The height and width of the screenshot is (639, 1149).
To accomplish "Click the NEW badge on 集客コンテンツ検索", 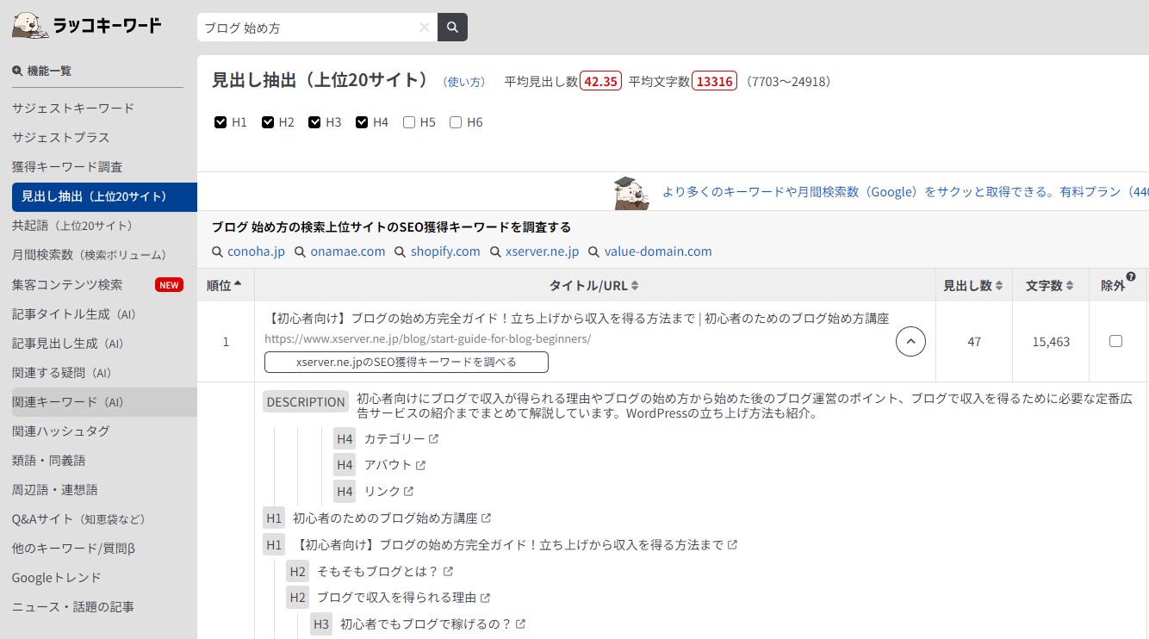I will click(x=169, y=285).
